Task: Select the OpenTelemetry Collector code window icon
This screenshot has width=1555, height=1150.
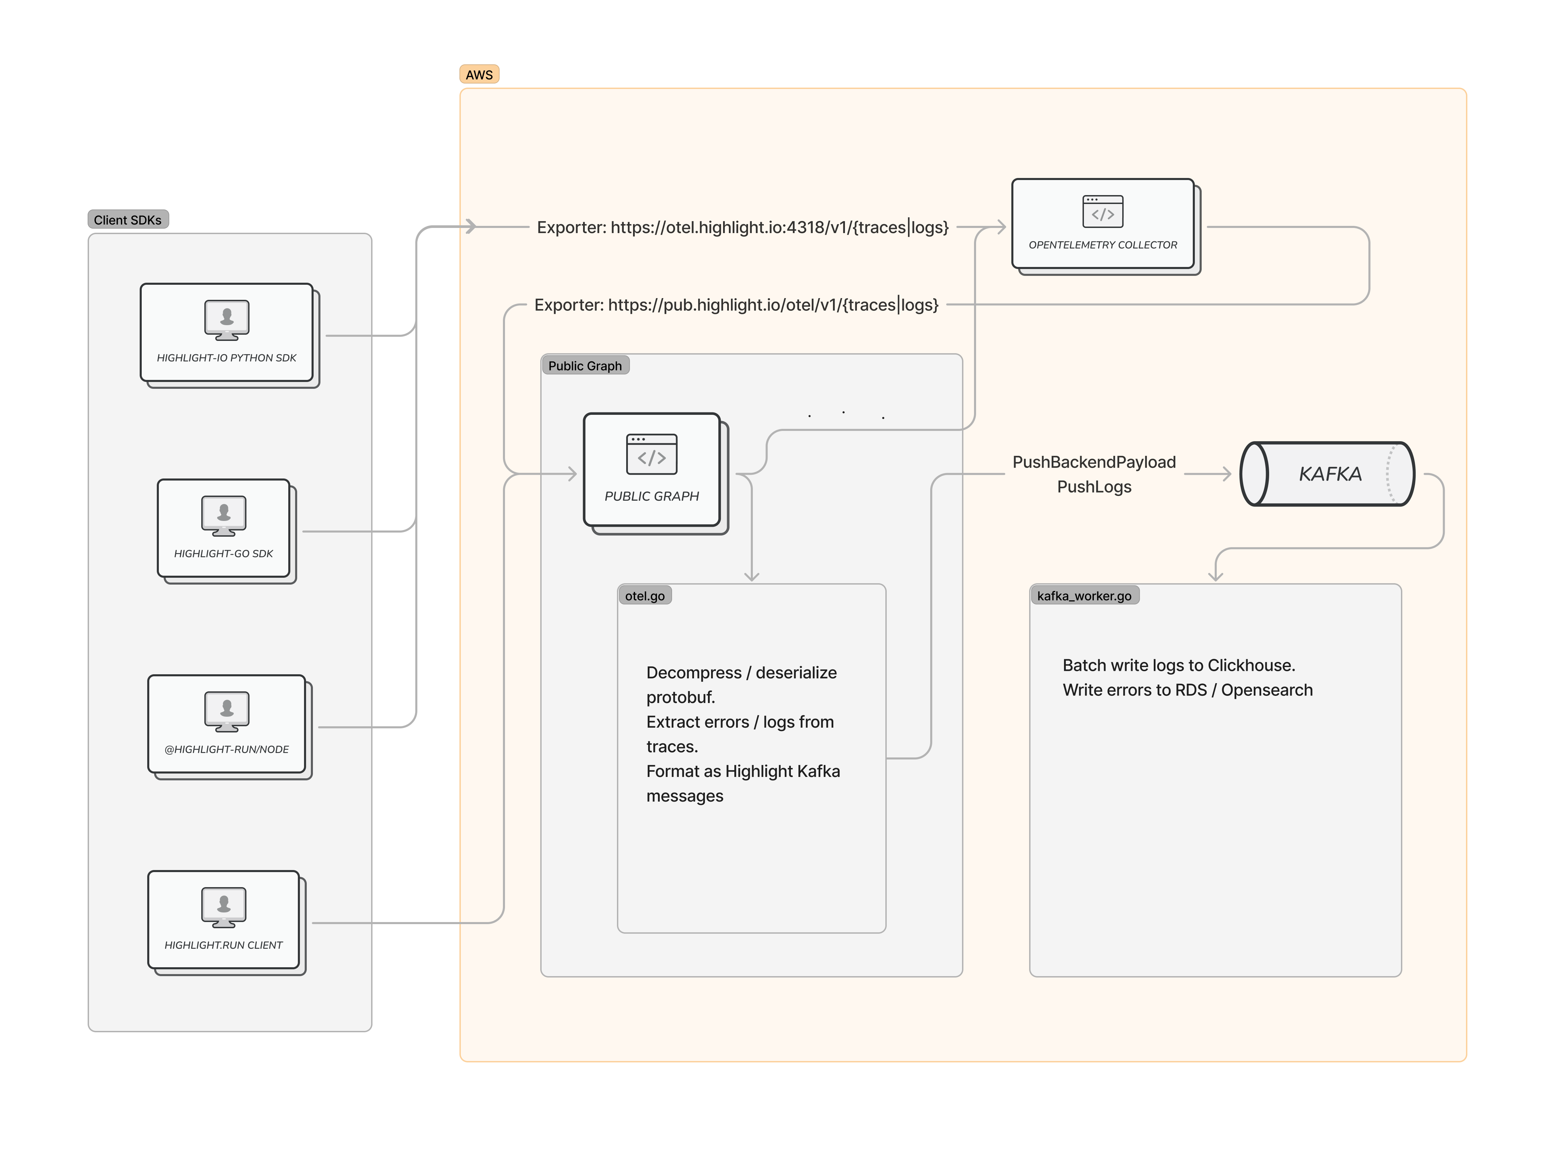Action: click(1102, 211)
